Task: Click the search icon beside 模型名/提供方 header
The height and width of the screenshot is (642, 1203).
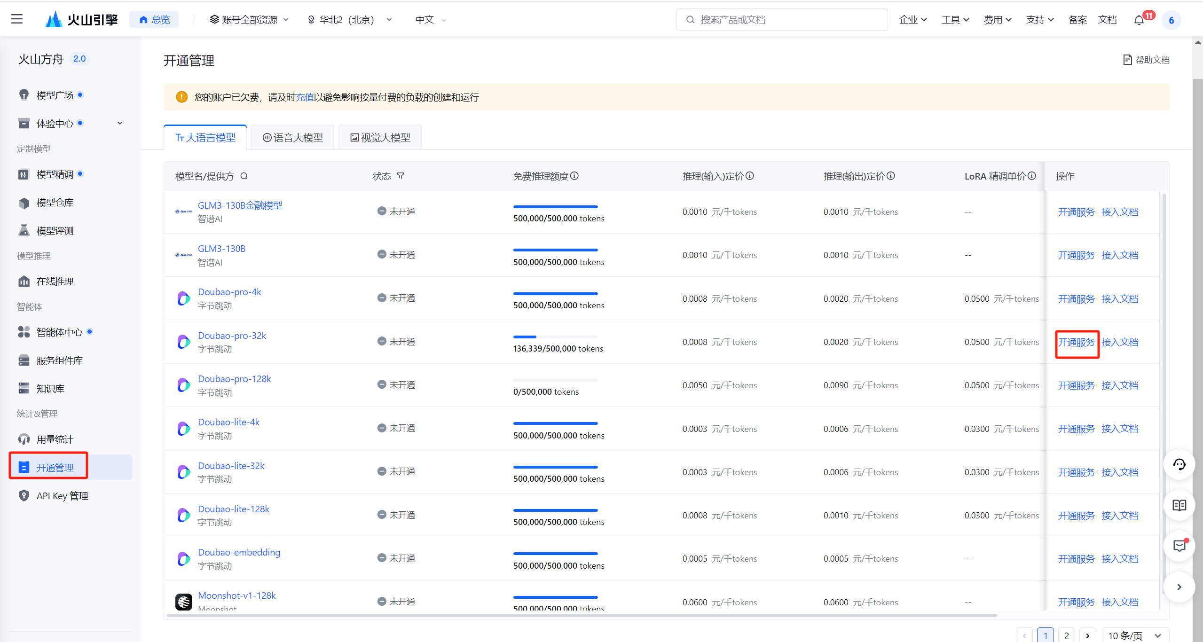Action: pos(244,176)
